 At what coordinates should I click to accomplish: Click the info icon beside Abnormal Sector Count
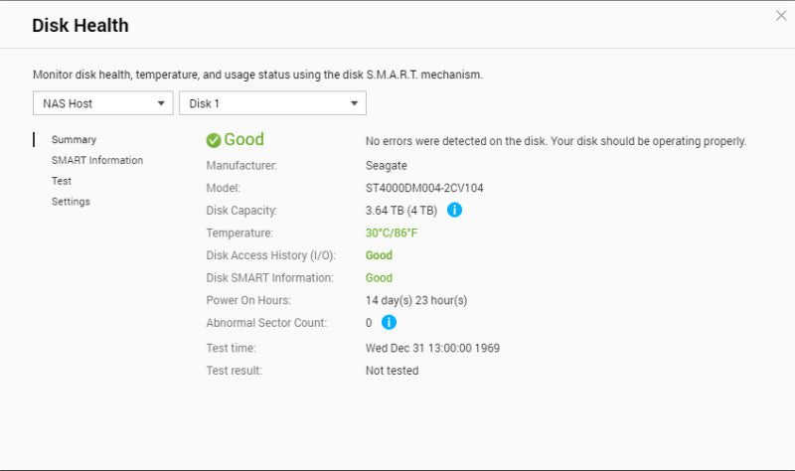coord(389,323)
